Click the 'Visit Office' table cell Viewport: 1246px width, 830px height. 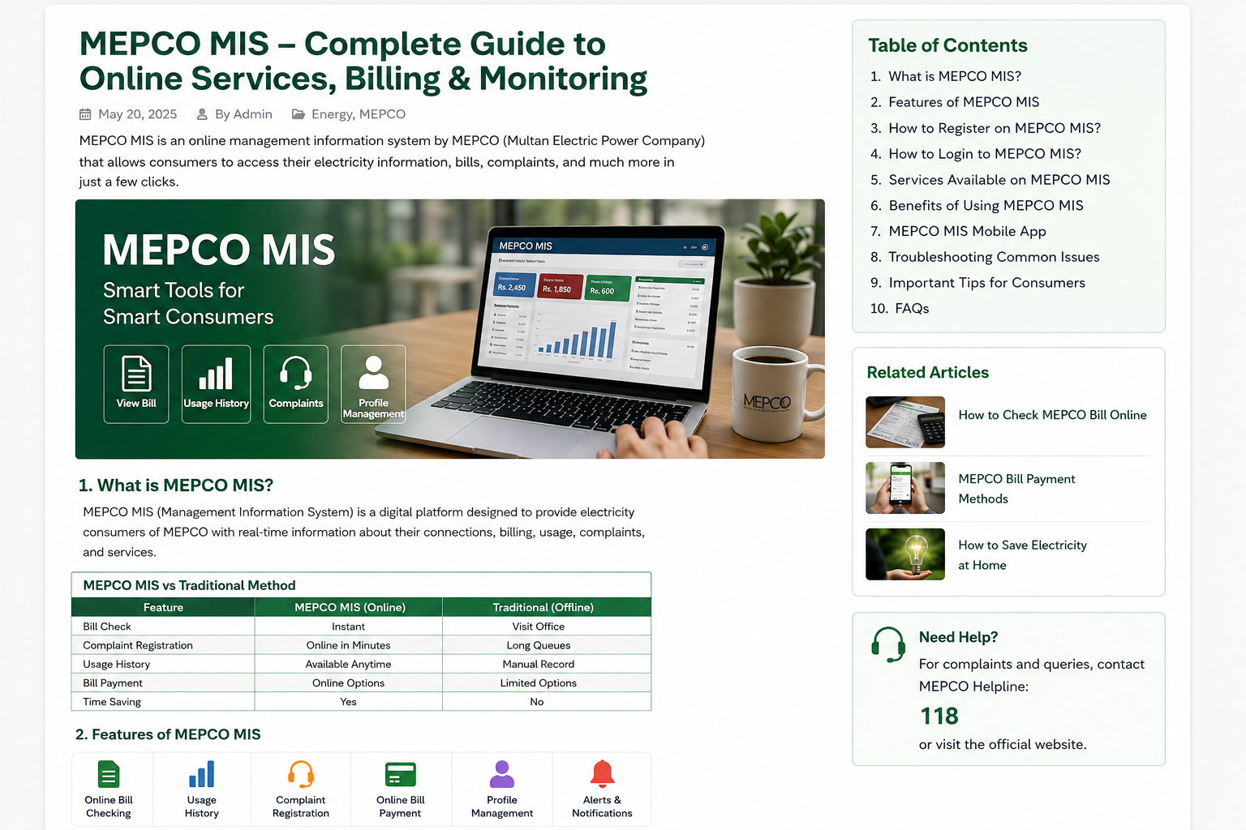(539, 627)
